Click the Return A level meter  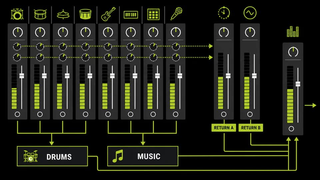coord(220,81)
